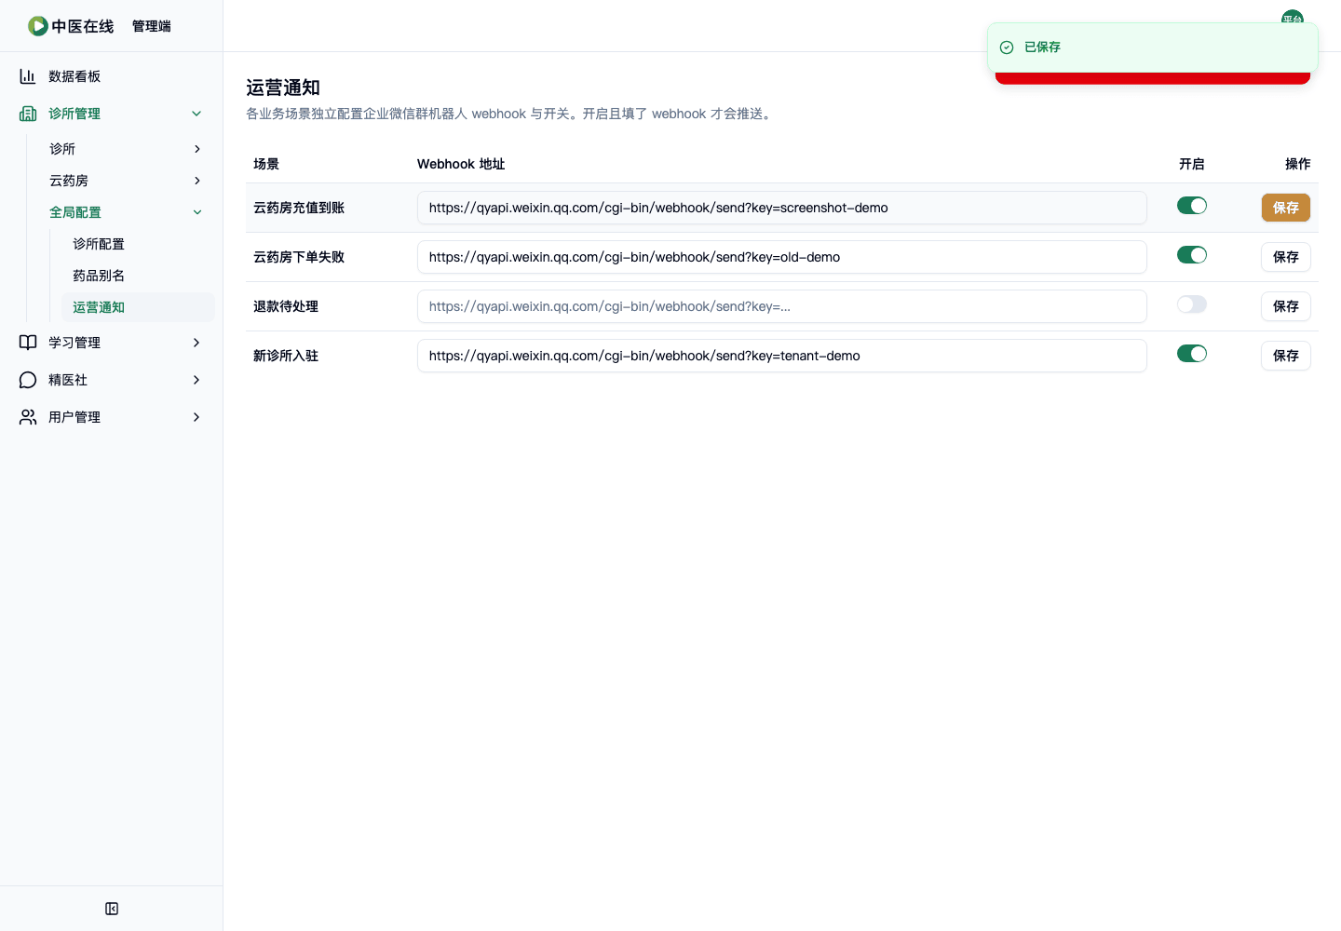The width and height of the screenshot is (1341, 931).
Task: Focus the screenshot-demo webhook address field
Action: pyautogui.click(x=782, y=208)
